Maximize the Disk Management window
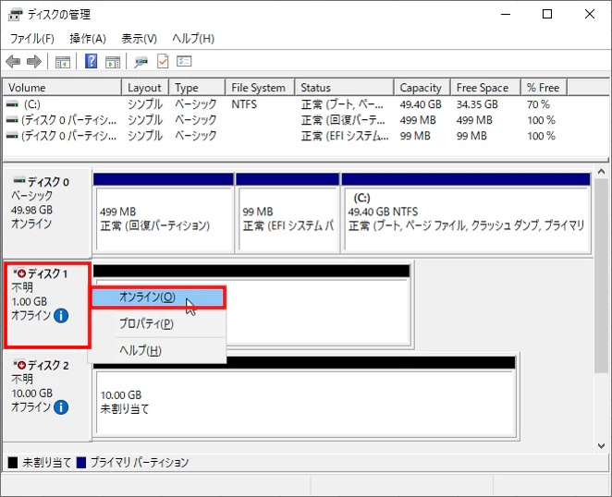Image resolution: width=612 pixels, height=497 pixels. click(547, 15)
